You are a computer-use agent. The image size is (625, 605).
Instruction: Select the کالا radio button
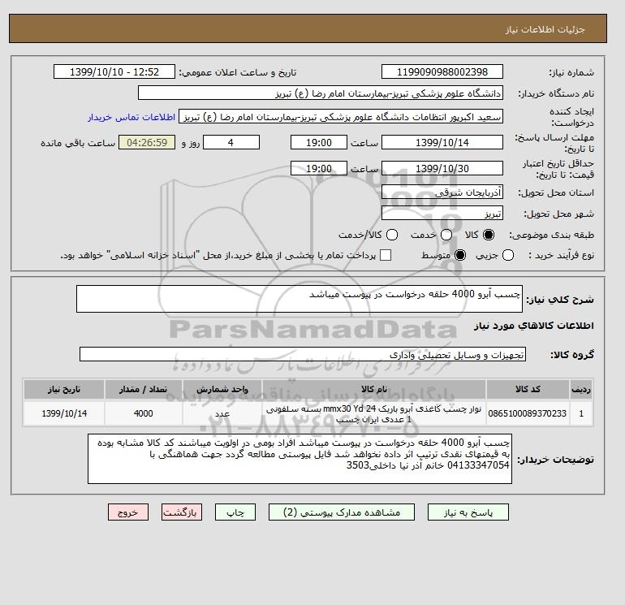coord(489,235)
